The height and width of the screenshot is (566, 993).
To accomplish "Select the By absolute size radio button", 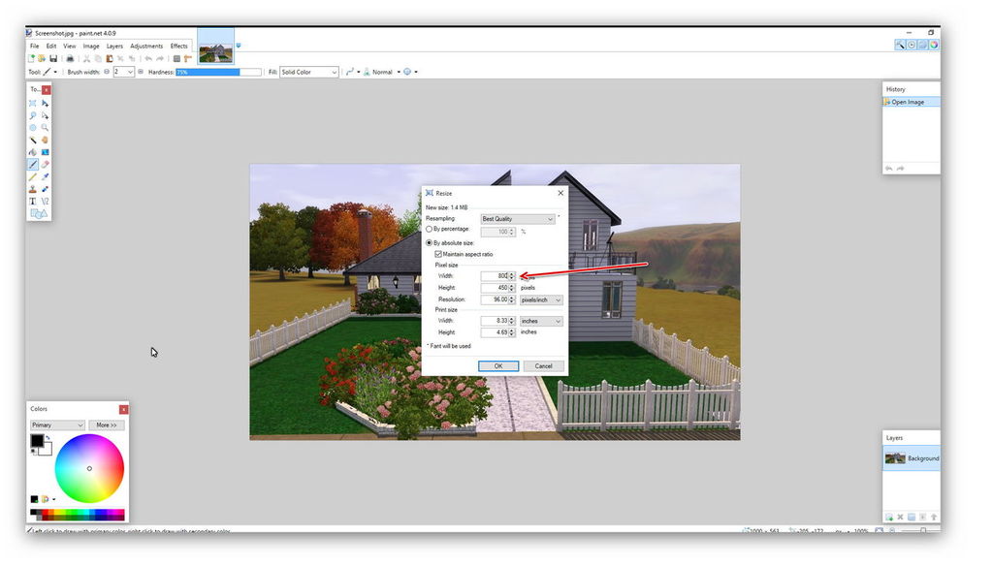I will pyautogui.click(x=430, y=243).
